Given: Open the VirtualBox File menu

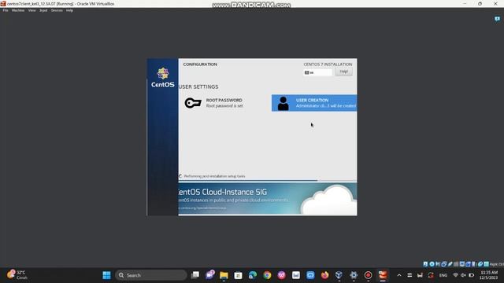Looking at the screenshot, I should coord(6,10).
